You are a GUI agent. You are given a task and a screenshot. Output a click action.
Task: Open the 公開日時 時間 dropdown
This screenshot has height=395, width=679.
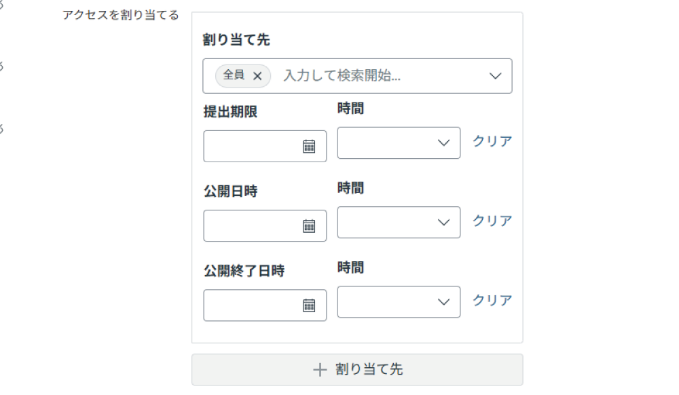click(x=399, y=223)
